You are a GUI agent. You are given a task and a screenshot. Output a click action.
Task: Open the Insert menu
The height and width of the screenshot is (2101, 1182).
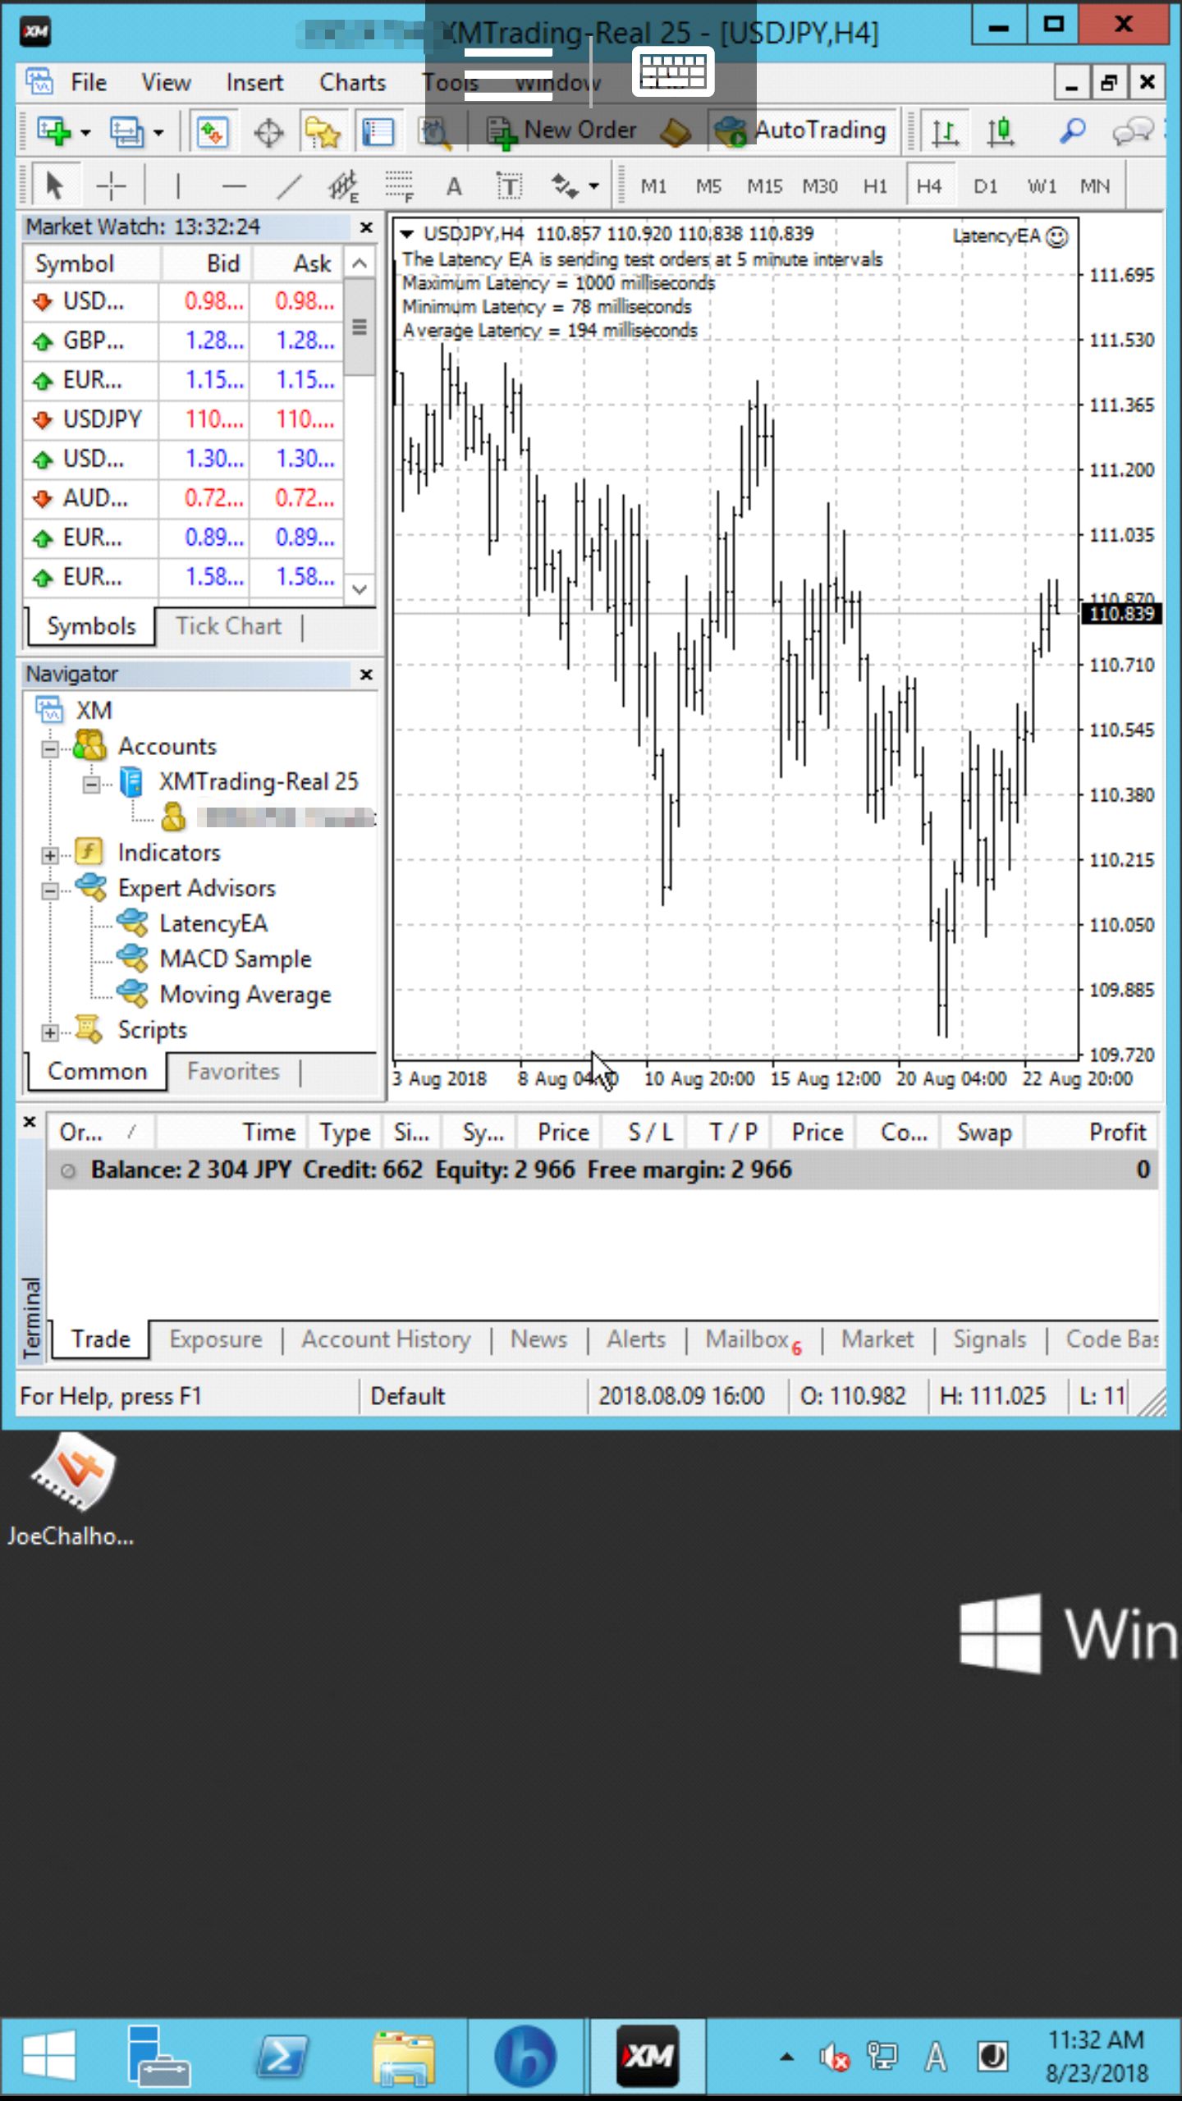pos(254,83)
